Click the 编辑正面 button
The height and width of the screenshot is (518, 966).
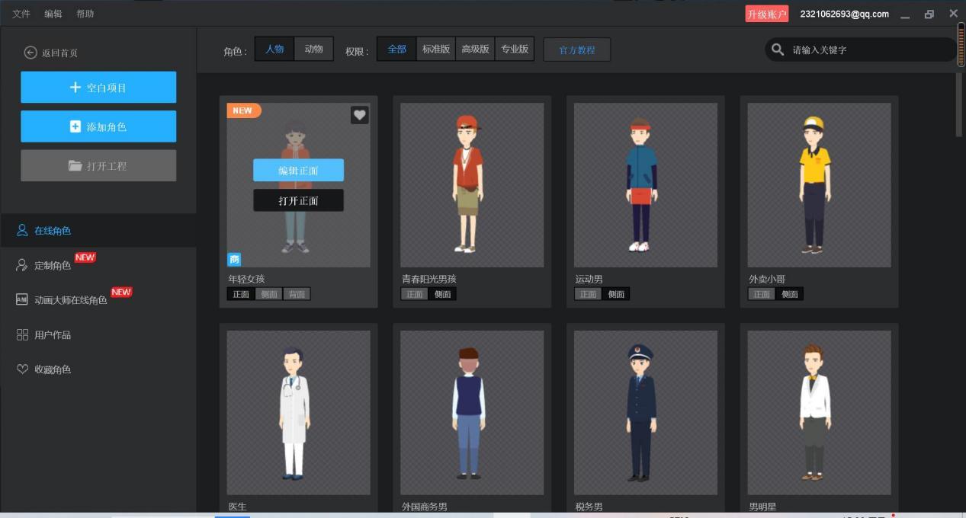pyautogui.click(x=298, y=171)
